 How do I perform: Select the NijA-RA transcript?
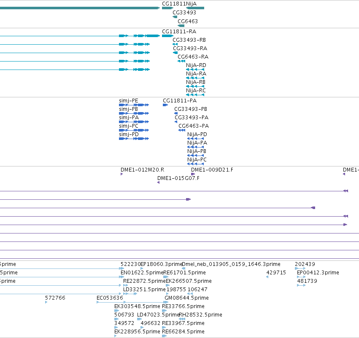(195, 78)
